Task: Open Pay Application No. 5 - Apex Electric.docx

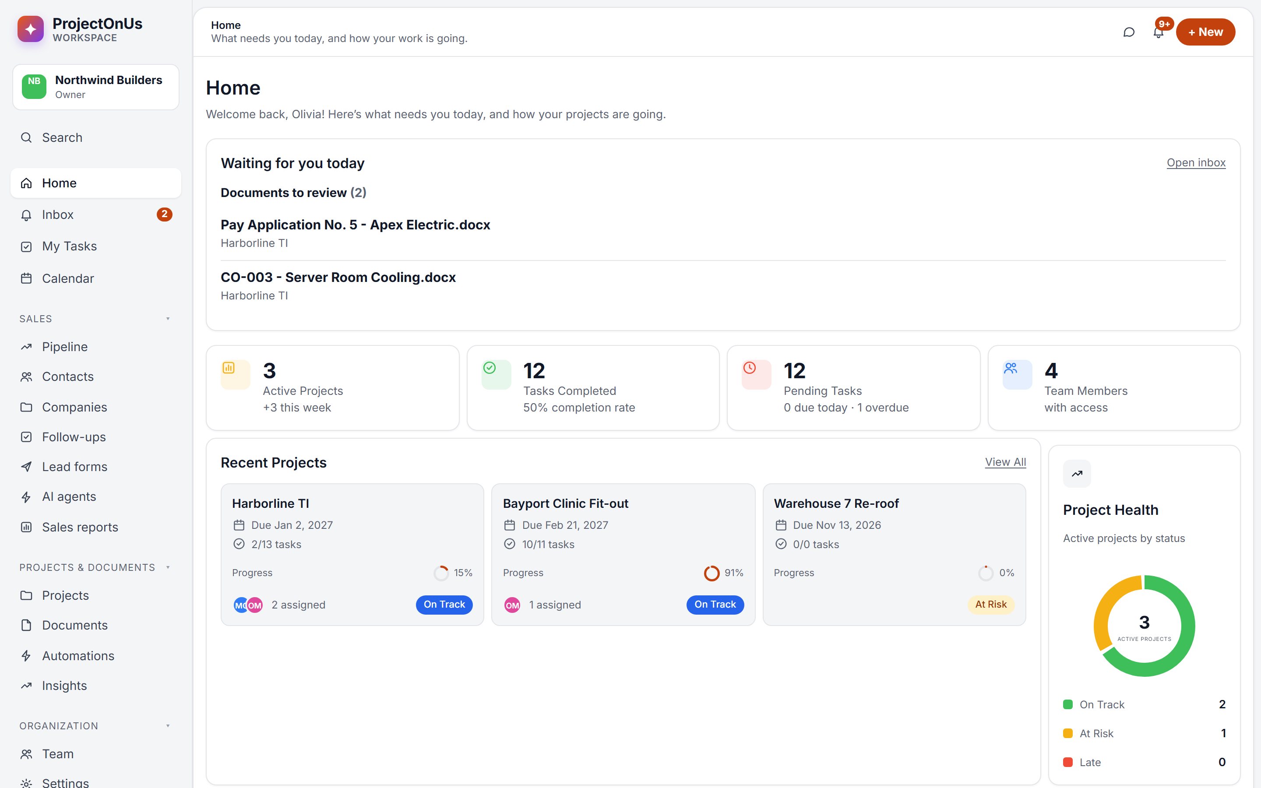Action: pos(356,225)
